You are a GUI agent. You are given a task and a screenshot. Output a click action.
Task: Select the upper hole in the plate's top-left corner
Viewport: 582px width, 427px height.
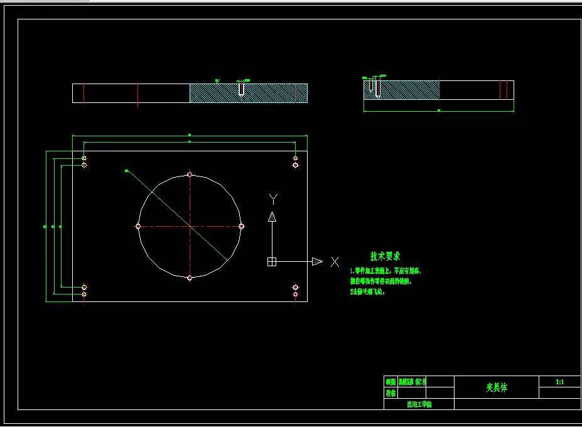84,158
